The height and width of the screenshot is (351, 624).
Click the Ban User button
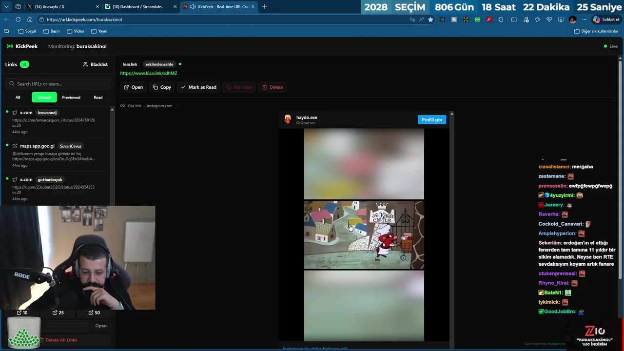[x=239, y=87]
